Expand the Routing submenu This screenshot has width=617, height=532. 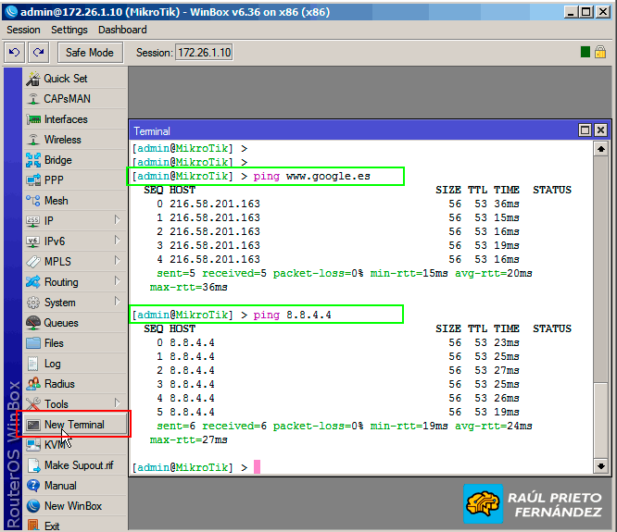coord(118,282)
